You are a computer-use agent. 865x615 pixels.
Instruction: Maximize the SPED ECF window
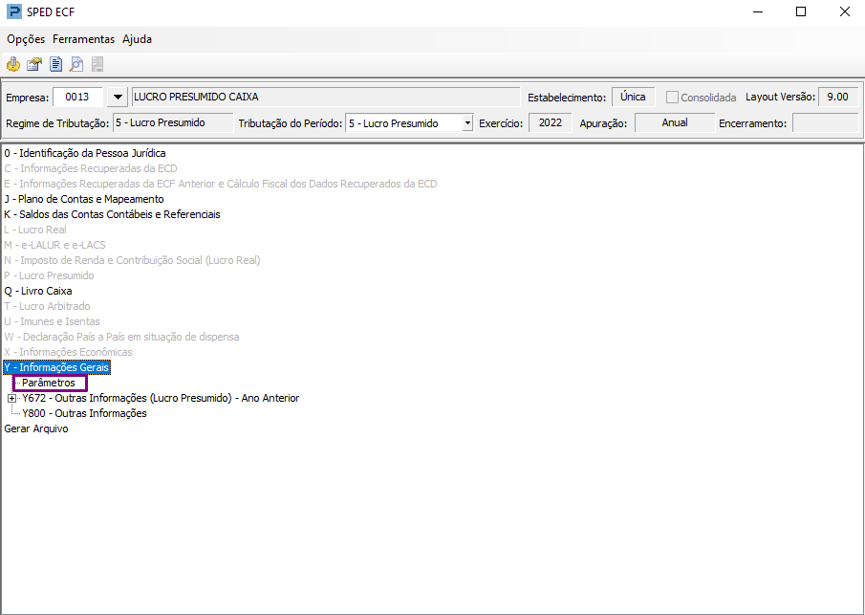tap(801, 11)
